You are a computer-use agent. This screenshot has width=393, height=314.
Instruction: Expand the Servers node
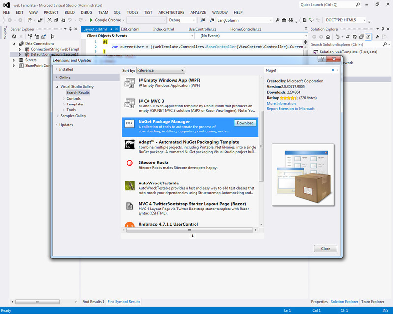coord(14,60)
